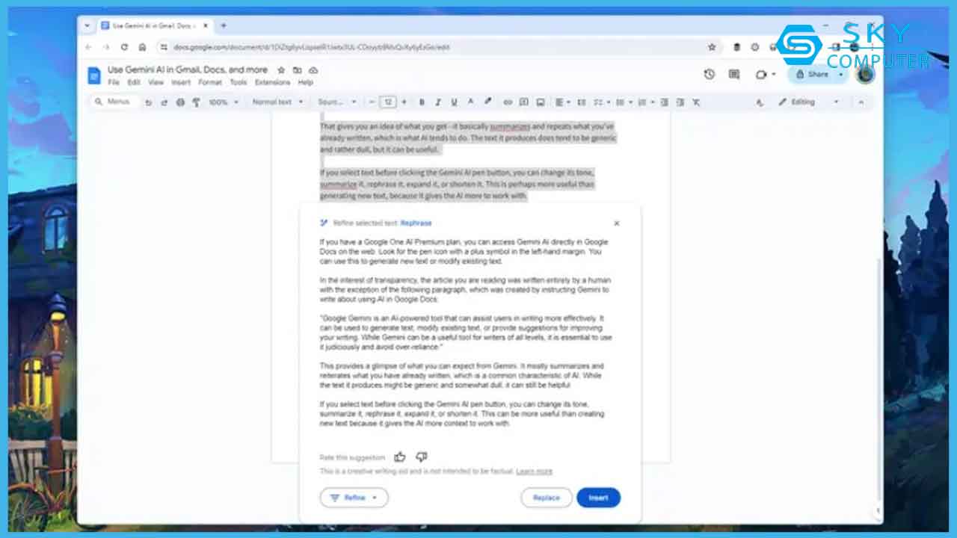The width and height of the screenshot is (957, 538).
Task: Open the Extensions menu
Action: 272,82
